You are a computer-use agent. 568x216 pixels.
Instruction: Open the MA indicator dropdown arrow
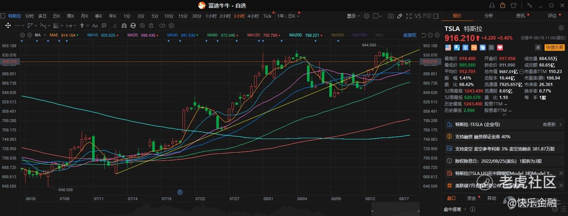[x=46, y=35]
